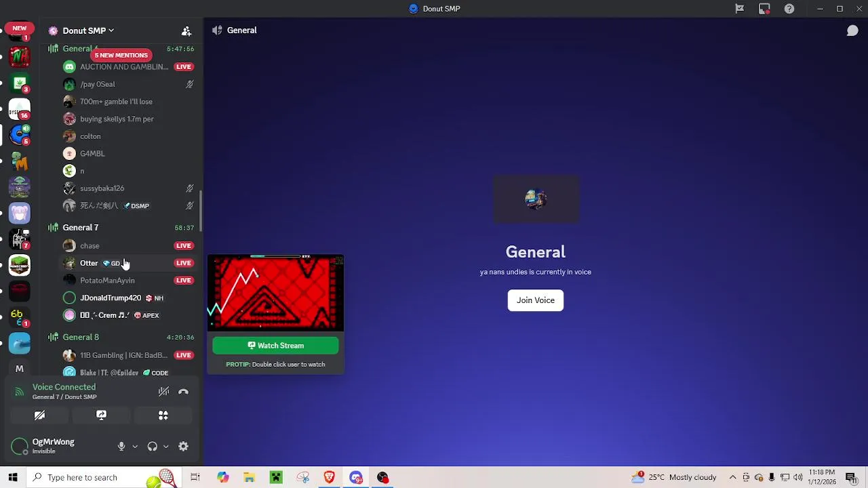Open the weather widget showing 25°C
Image resolution: width=868 pixels, height=488 pixels.
point(673,477)
